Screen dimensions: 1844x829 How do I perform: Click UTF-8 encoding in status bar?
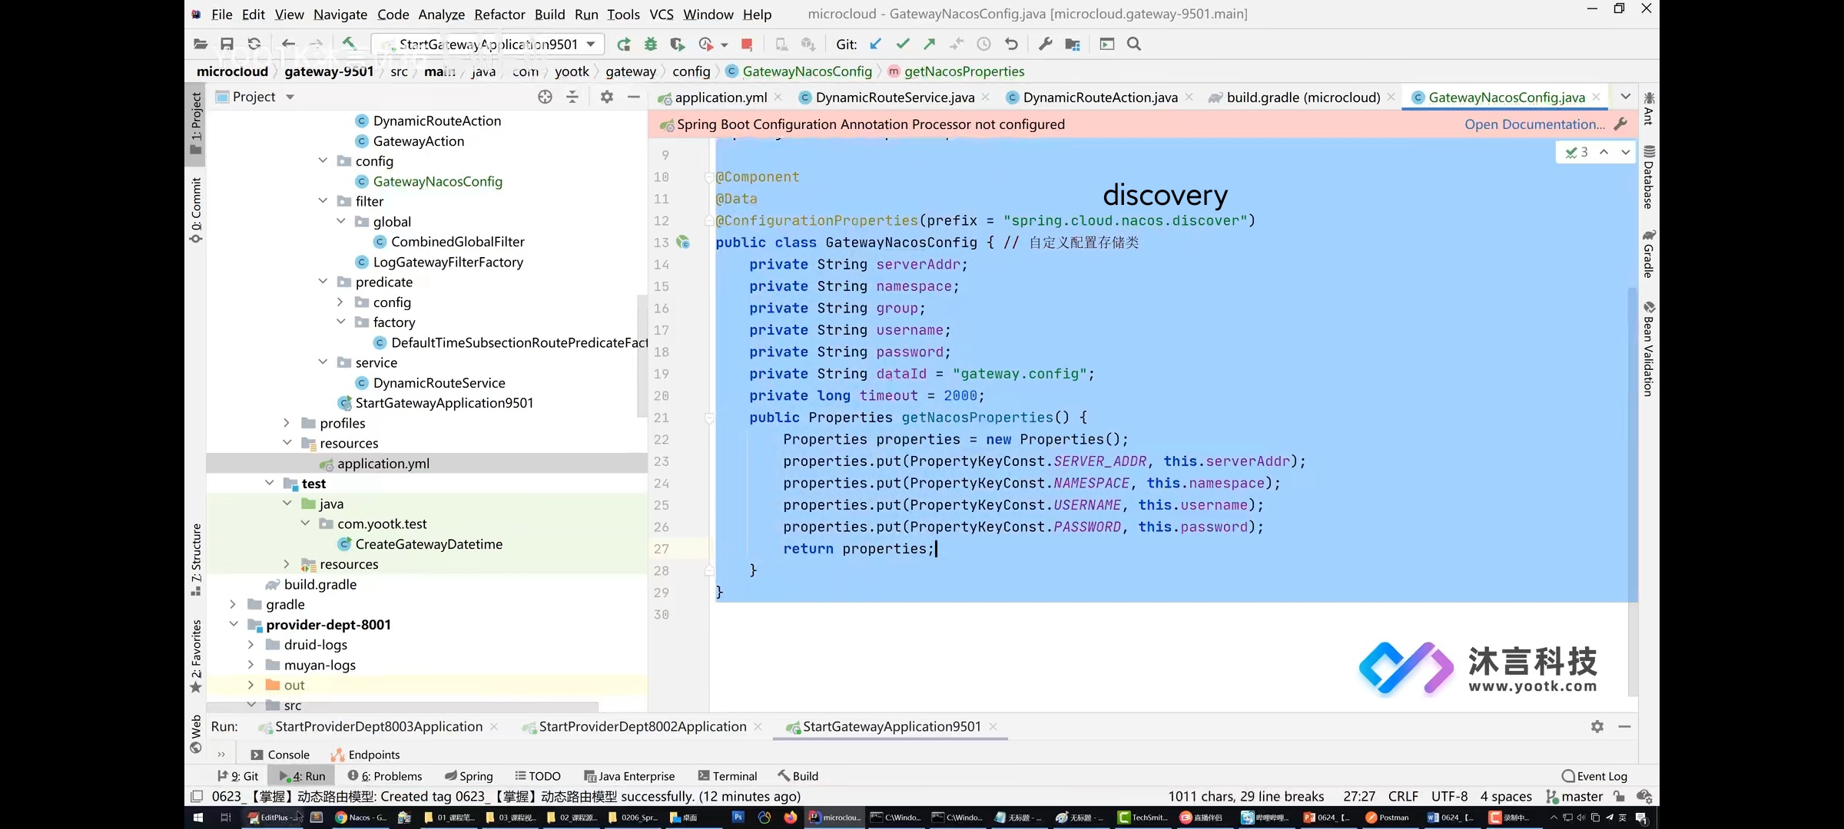1449,797
